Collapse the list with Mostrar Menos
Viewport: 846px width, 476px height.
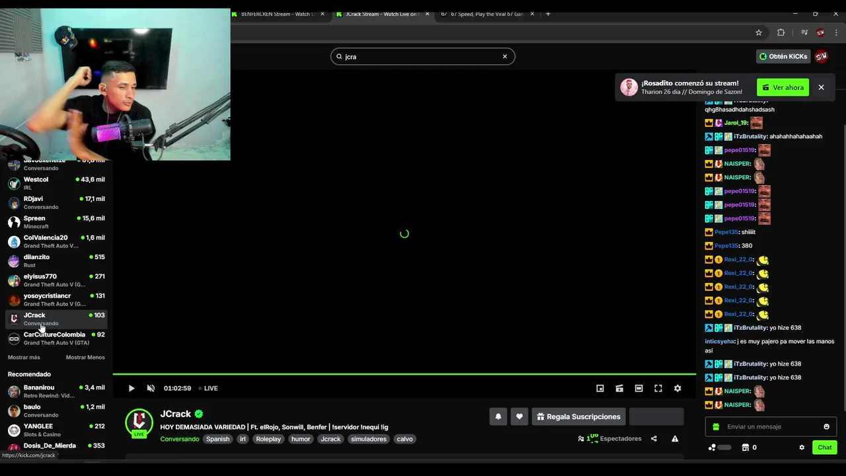[x=85, y=358]
